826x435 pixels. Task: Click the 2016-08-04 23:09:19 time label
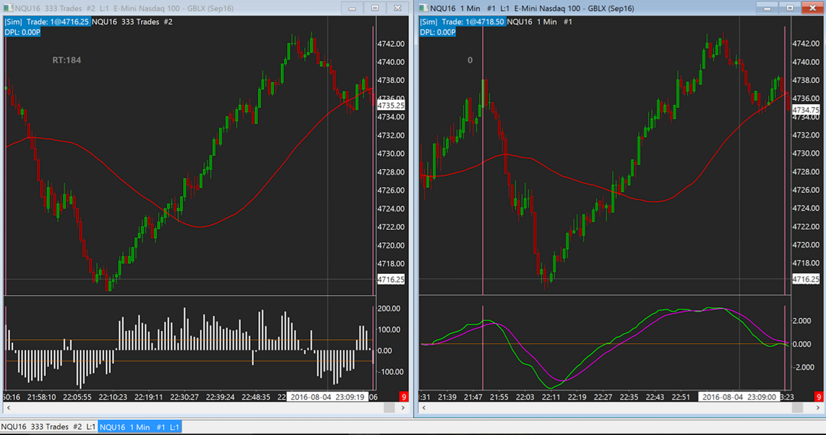[x=329, y=397]
